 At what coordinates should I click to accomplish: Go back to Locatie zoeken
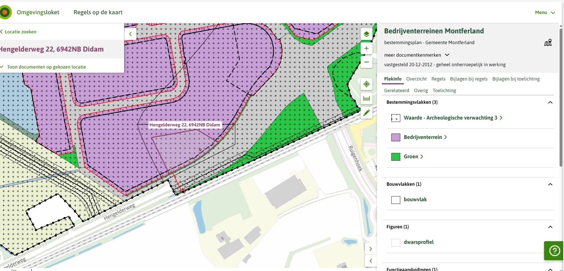coord(20,32)
